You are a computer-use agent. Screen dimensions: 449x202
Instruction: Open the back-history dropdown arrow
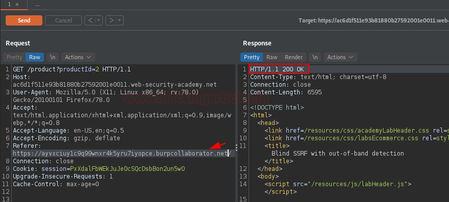pos(99,20)
